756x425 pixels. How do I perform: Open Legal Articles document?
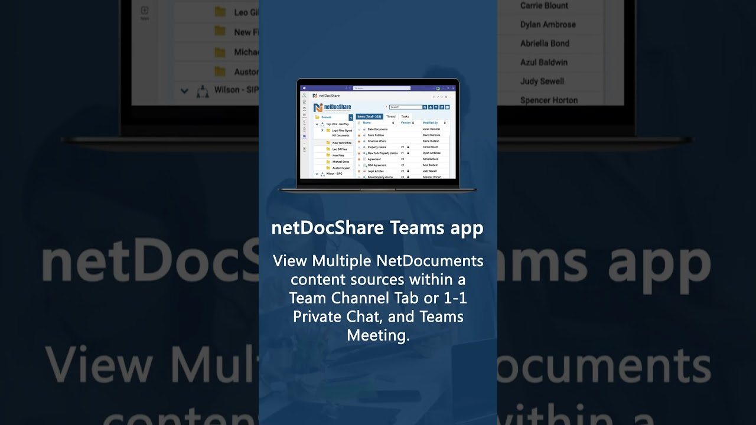tap(376, 171)
